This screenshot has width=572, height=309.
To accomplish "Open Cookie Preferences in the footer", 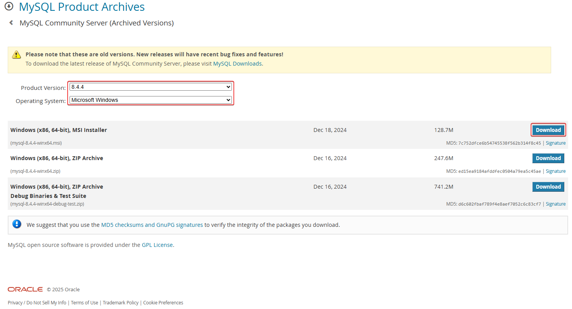I will (163, 303).
